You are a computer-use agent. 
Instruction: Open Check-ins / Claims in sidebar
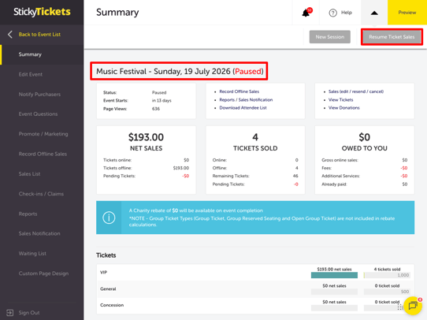click(41, 194)
